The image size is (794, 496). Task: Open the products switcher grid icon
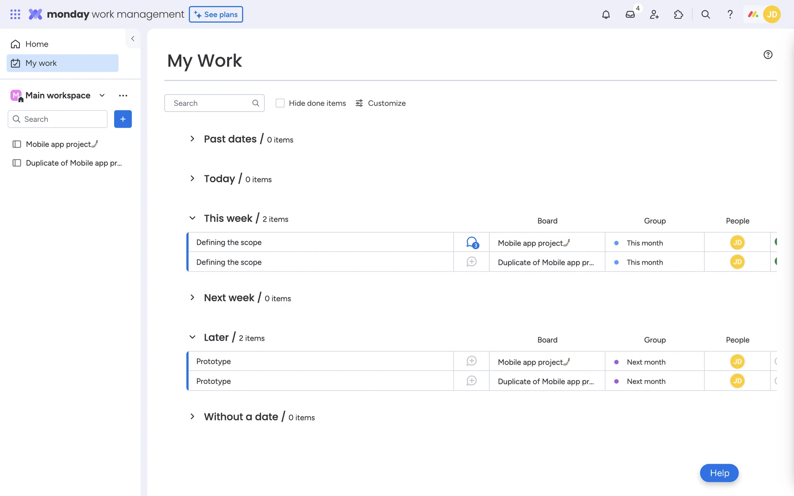click(x=15, y=14)
